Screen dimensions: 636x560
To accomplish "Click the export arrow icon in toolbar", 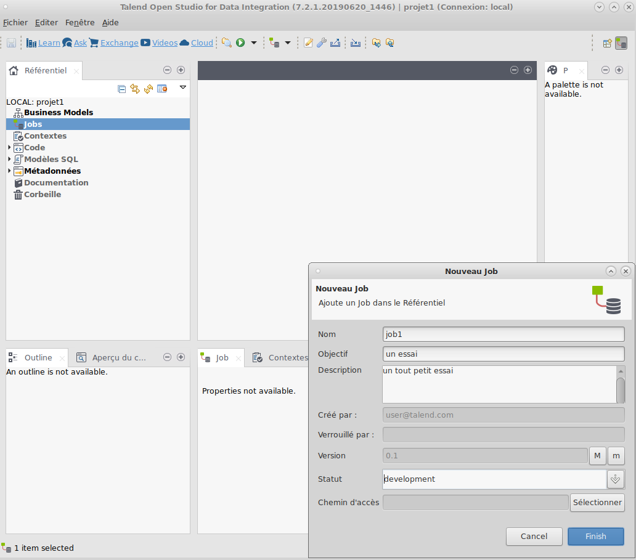I will [x=335, y=43].
